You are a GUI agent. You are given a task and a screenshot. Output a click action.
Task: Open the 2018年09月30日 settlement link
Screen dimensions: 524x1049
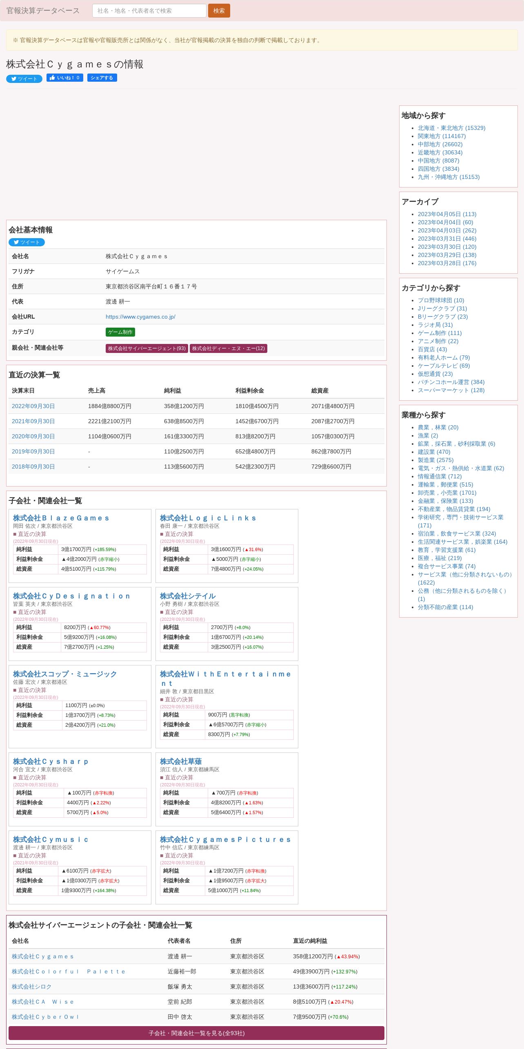tap(33, 466)
